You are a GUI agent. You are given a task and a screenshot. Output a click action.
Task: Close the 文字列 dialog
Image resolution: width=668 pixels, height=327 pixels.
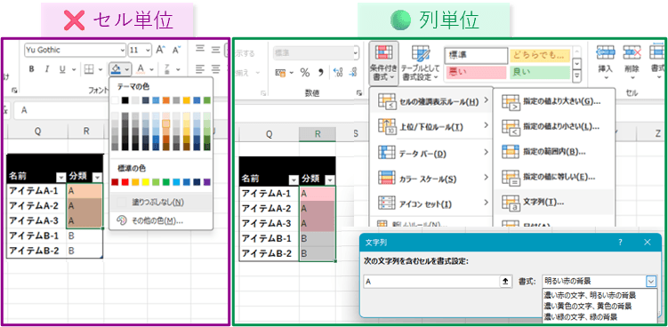click(648, 243)
